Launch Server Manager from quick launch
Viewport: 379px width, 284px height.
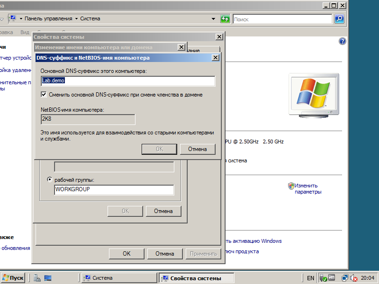pos(37,278)
